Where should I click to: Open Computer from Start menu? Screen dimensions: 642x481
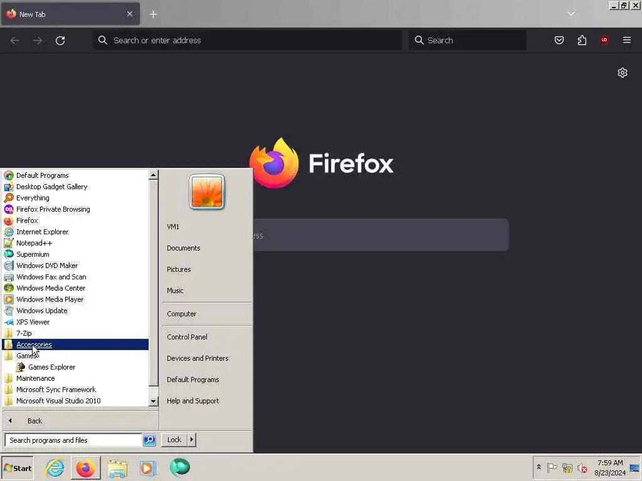click(x=207, y=314)
